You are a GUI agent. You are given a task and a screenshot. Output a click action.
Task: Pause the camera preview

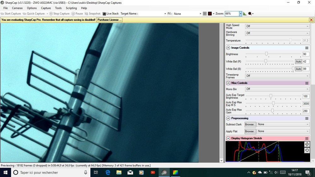click(x=77, y=14)
